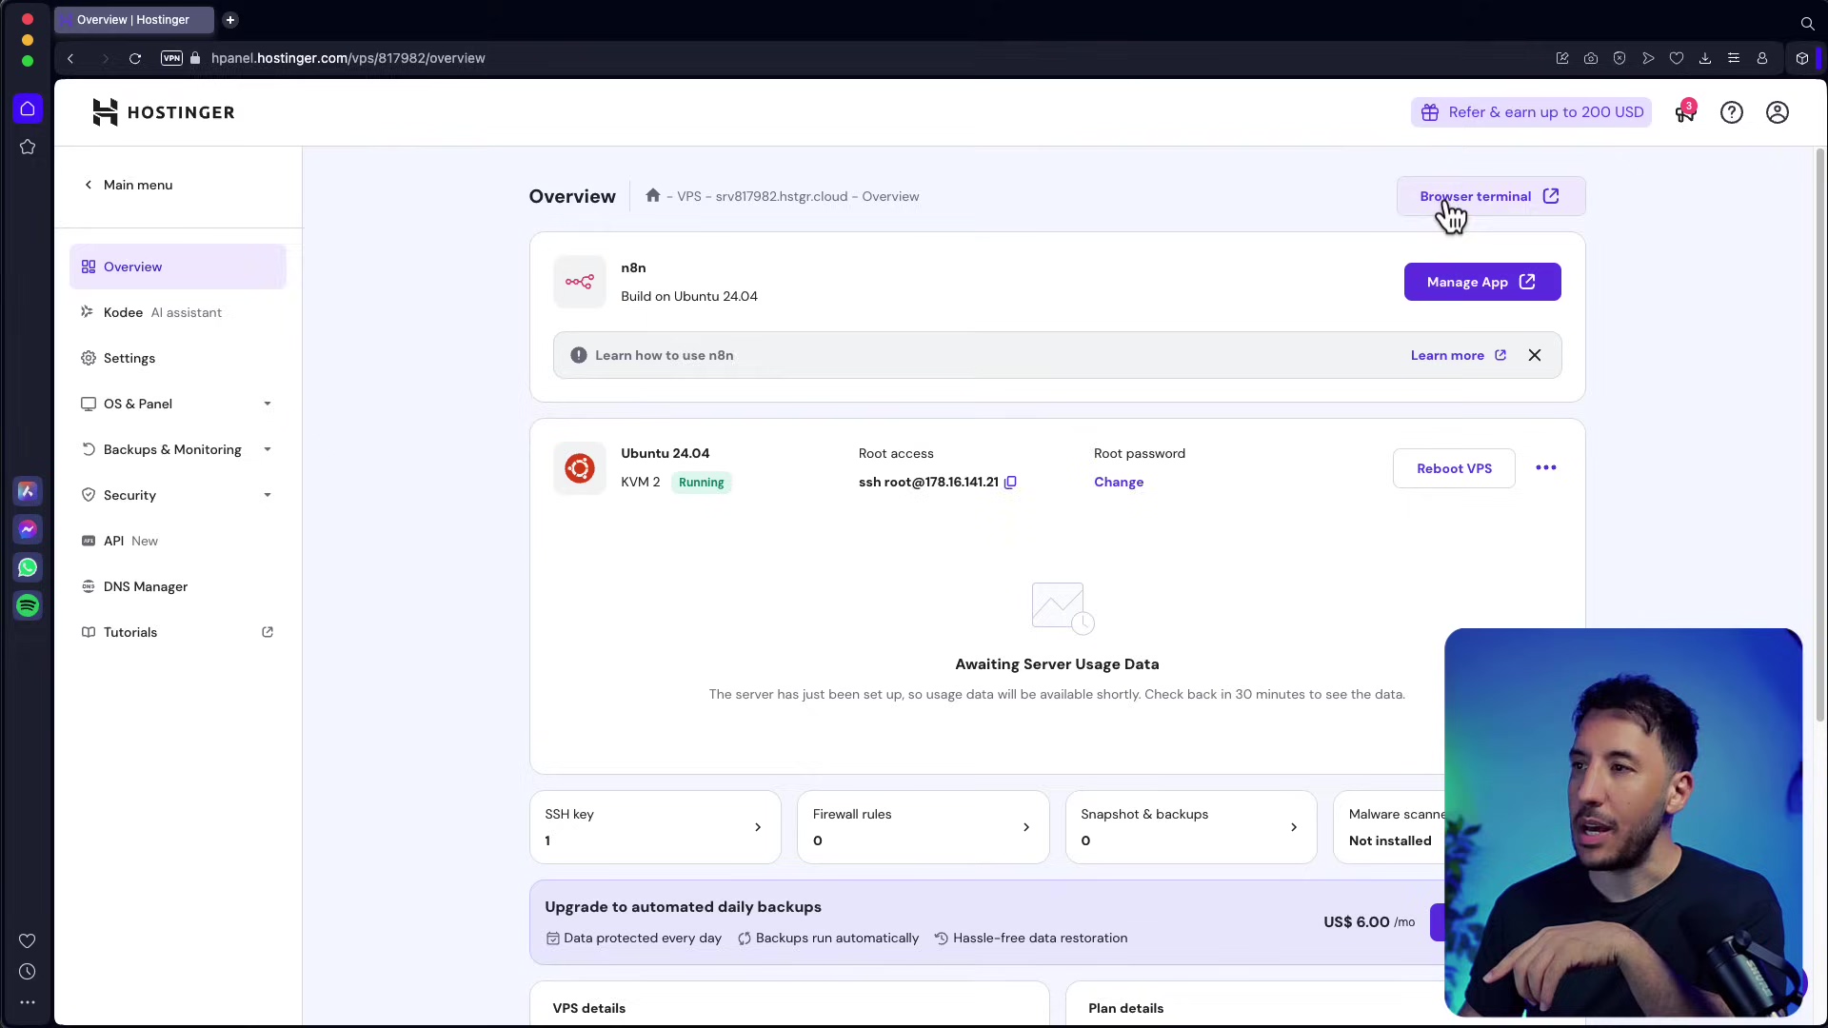Click the Manage App button
The image size is (1828, 1028).
[1481, 282]
